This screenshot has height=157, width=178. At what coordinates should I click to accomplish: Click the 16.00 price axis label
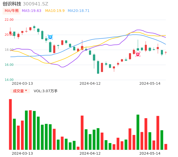tap(9, 65)
